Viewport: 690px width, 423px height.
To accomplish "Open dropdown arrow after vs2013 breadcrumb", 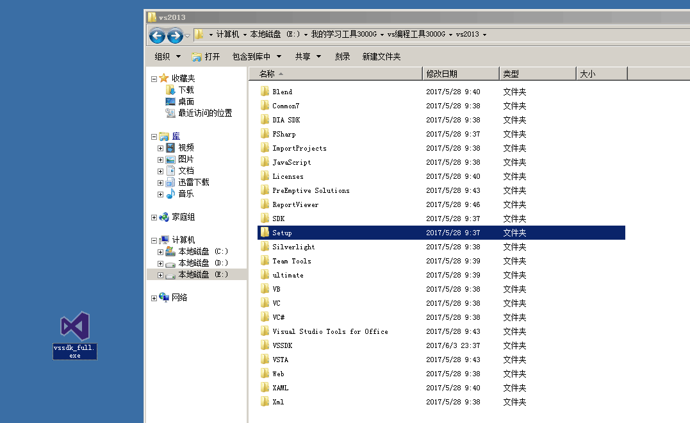I will pos(484,35).
